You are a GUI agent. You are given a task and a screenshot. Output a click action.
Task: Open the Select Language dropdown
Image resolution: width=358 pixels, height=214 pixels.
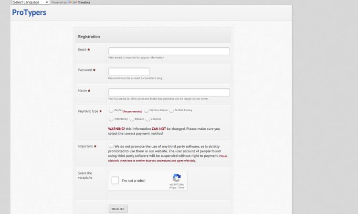click(x=31, y=2)
